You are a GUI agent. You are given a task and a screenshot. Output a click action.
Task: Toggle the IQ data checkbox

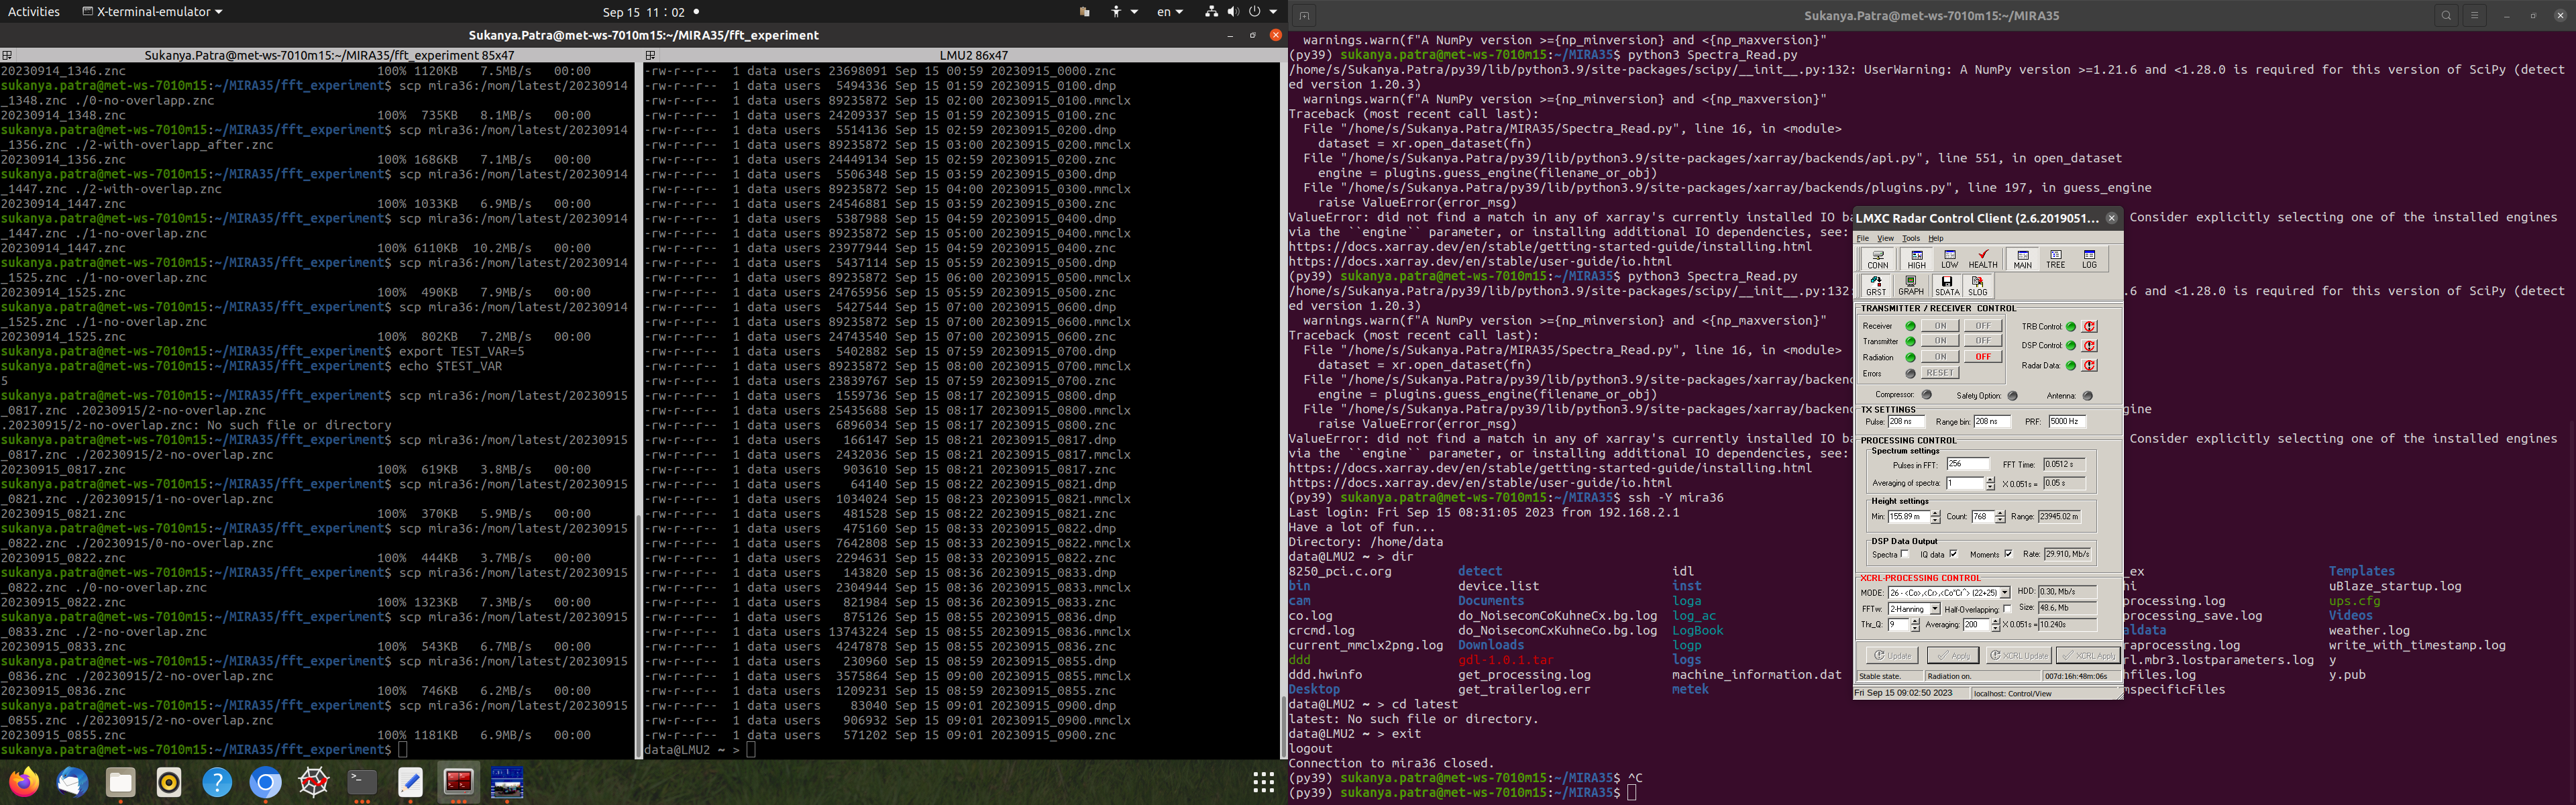pos(1953,554)
